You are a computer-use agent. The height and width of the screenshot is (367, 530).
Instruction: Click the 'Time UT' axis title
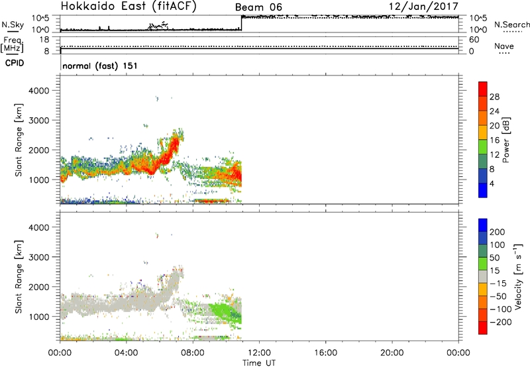[x=259, y=363]
